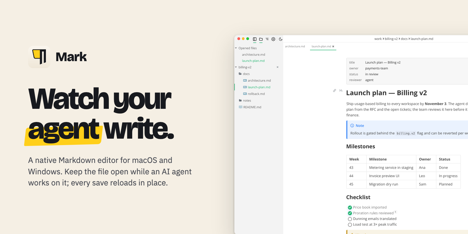This screenshot has height=234, width=468.
Task: Click the Markdown icon beside rollback.md
Action: pos(245,94)
